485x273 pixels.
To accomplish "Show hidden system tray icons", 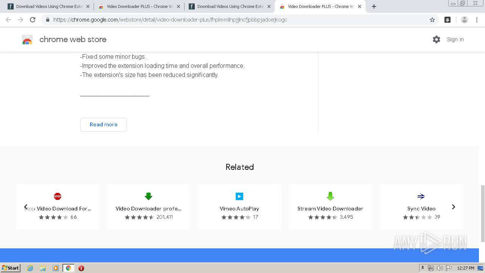I will pos(423,268).
